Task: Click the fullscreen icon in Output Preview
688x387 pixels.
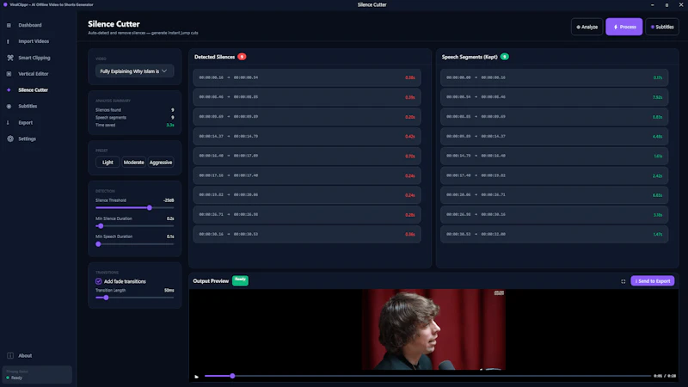Action: click(x=623, y=281)
